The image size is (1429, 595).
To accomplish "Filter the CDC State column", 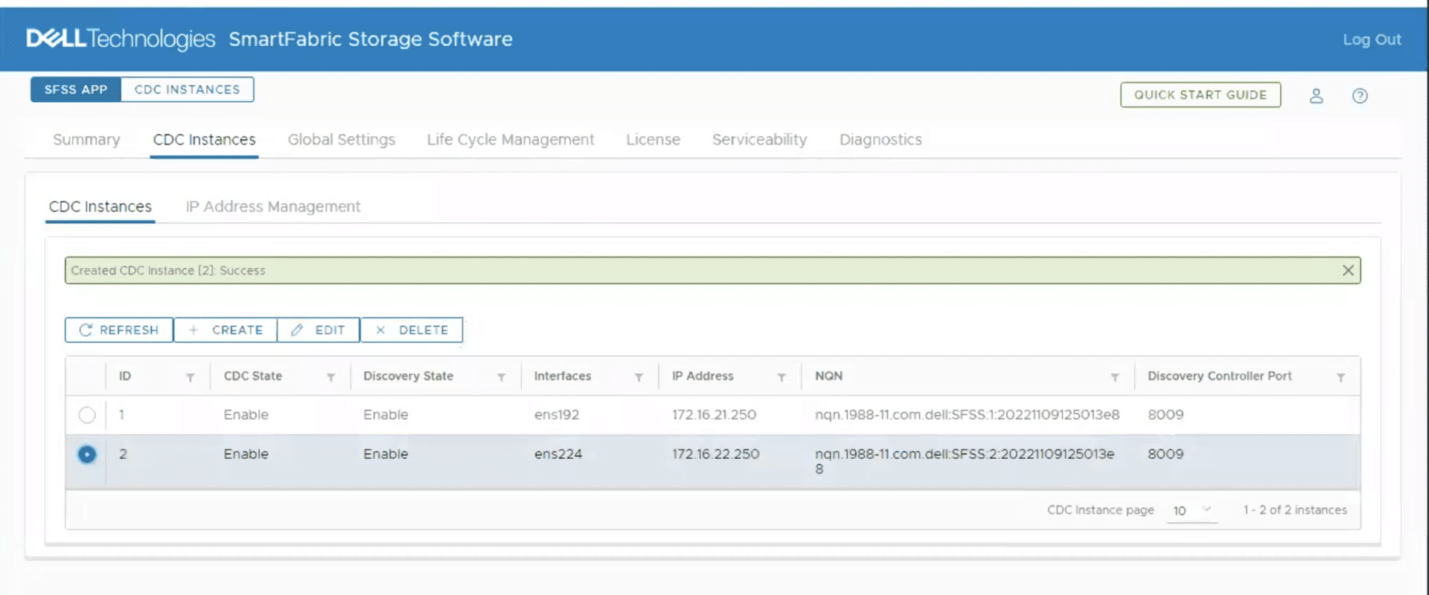I will coord(330,378).
